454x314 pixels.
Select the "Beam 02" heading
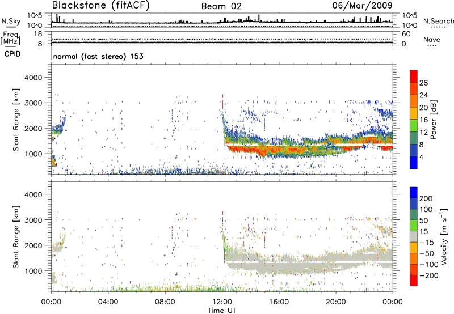221,6
